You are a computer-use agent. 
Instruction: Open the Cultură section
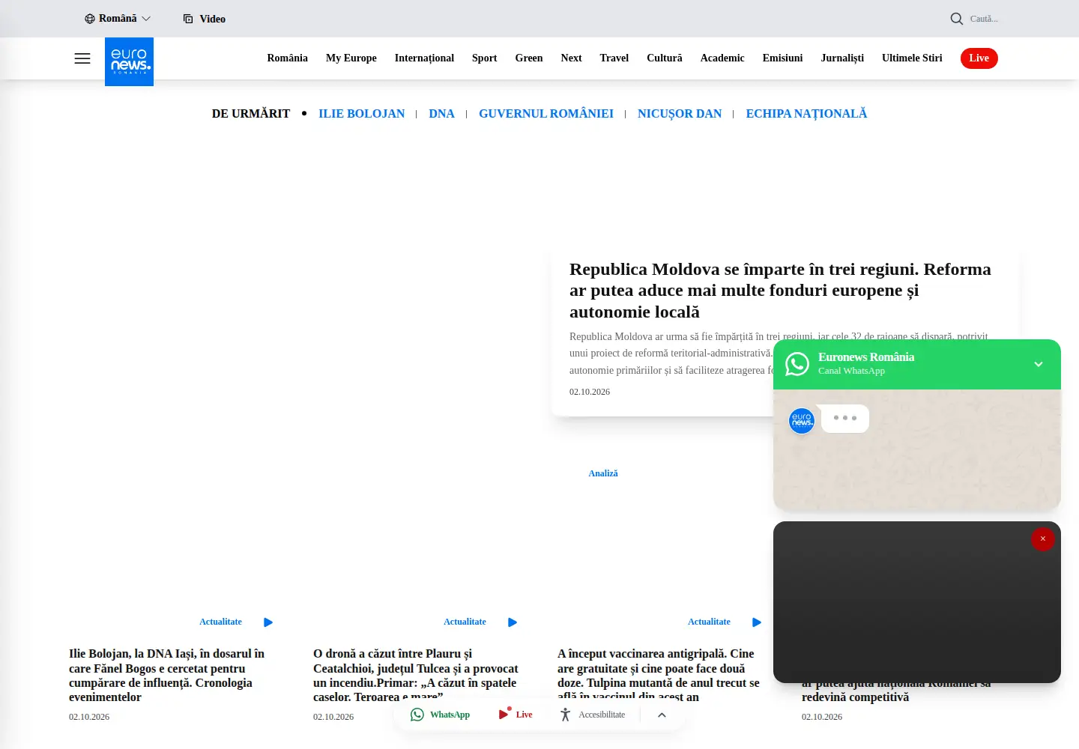click(x=665, y=58)
